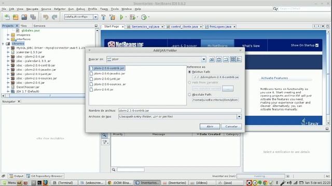Select jcalendar-1.3.3.jar without the jdoc prefix in the Librerias tree
The image size is (332, 186).
click(29, 52)
